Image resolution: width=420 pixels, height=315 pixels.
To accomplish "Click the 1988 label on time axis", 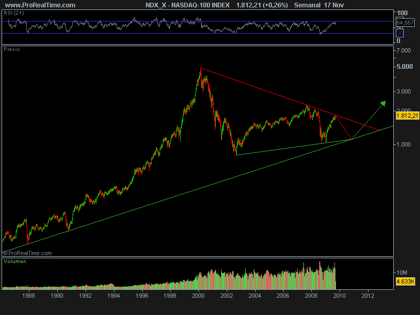I will (28, 296).
